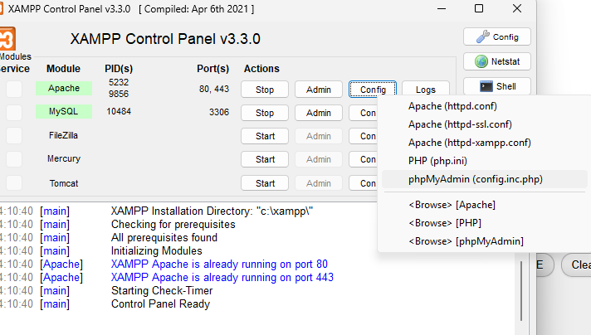Browse the Apache folder from menu
Screen dimensions: 591x335
[x=452, y=204]
